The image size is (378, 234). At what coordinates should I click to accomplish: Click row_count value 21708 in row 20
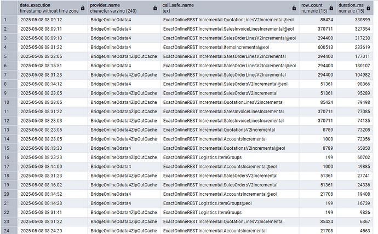pyautogui.click(x=318, y=194)
